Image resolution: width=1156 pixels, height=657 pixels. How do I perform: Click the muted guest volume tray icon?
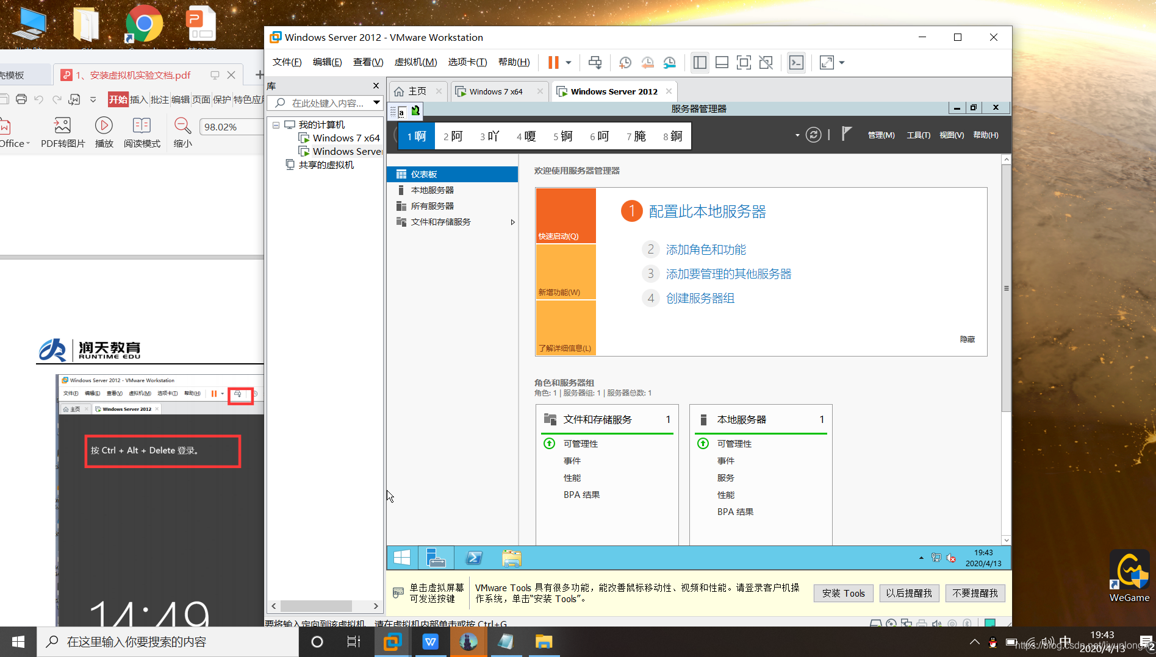pos(950,558)
